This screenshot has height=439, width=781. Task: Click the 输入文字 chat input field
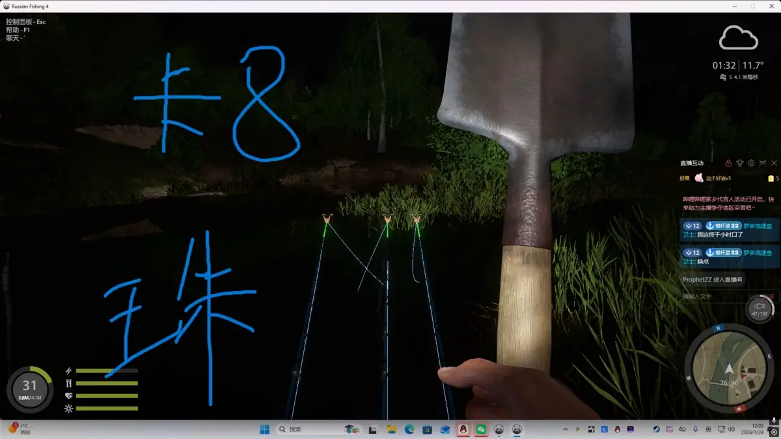713,297
